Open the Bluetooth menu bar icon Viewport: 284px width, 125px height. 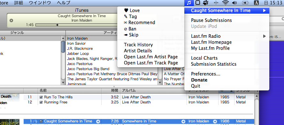point(216,3)
